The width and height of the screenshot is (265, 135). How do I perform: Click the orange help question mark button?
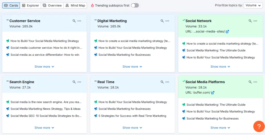(259, 126)
